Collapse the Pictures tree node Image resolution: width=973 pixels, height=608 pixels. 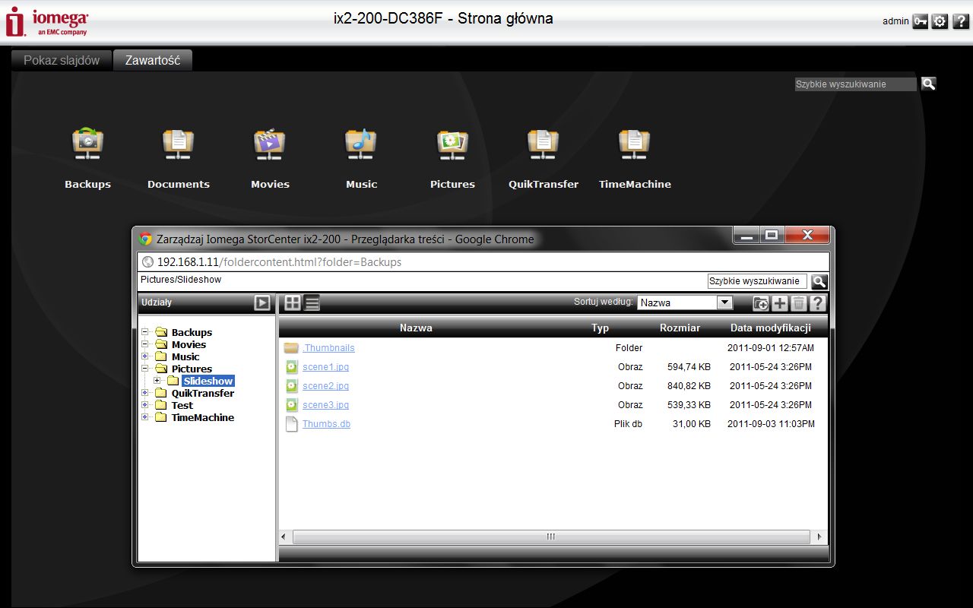tap(145, 369)
